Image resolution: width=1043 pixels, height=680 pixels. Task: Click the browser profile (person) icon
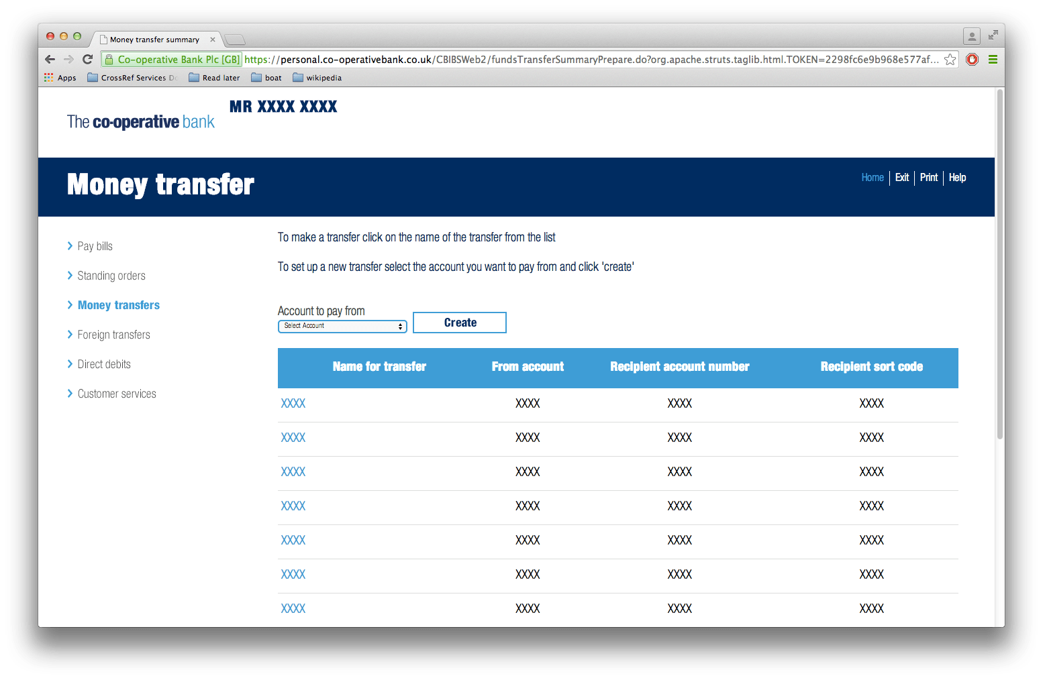(972, 36)
